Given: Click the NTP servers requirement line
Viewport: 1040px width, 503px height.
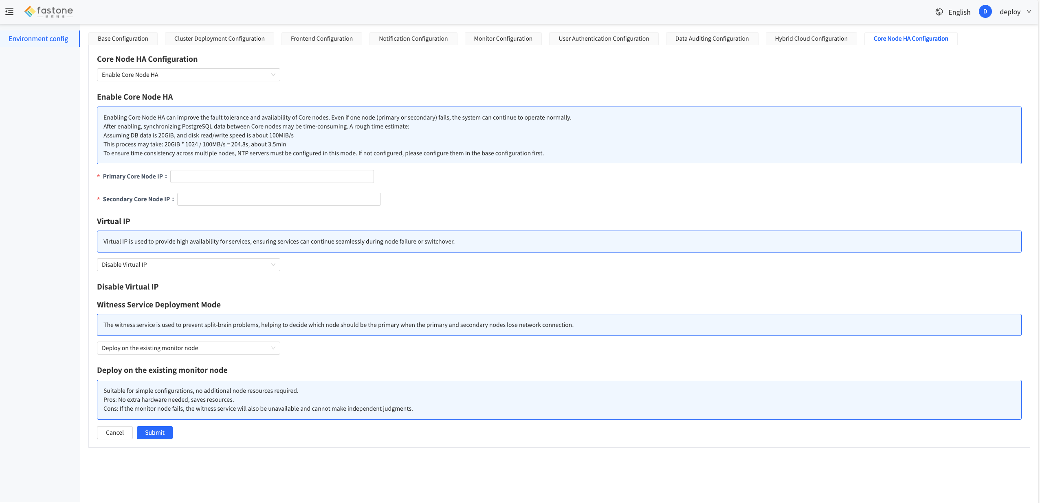Looking at the screenshot, I should pyautogui.click(x=323, y=153).
